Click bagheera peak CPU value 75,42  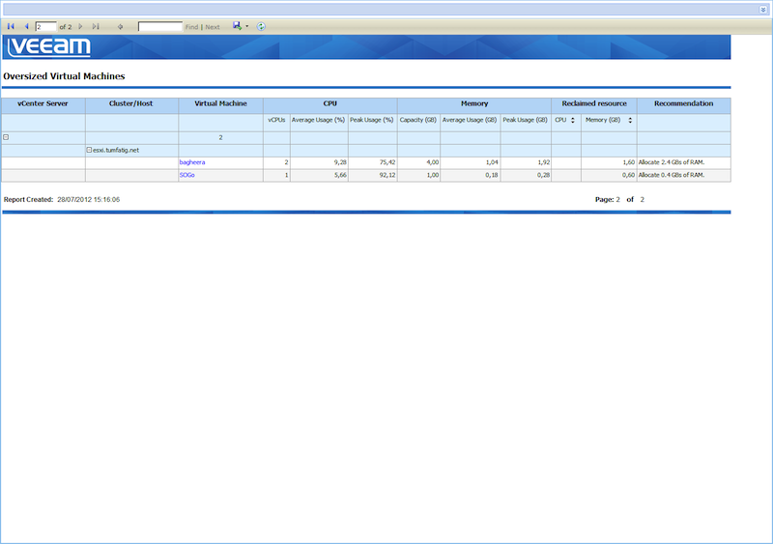(387, 162)
